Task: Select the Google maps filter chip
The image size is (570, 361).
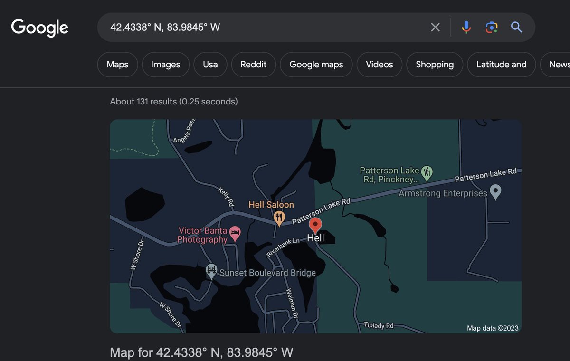Action: (316, 65)
